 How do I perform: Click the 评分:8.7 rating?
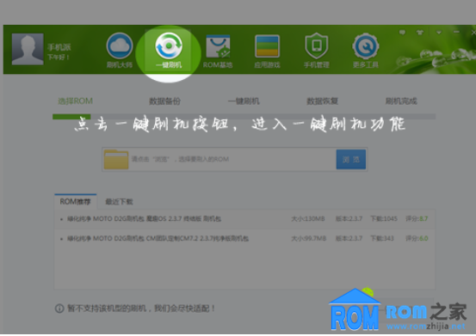[x=417, y=219]
